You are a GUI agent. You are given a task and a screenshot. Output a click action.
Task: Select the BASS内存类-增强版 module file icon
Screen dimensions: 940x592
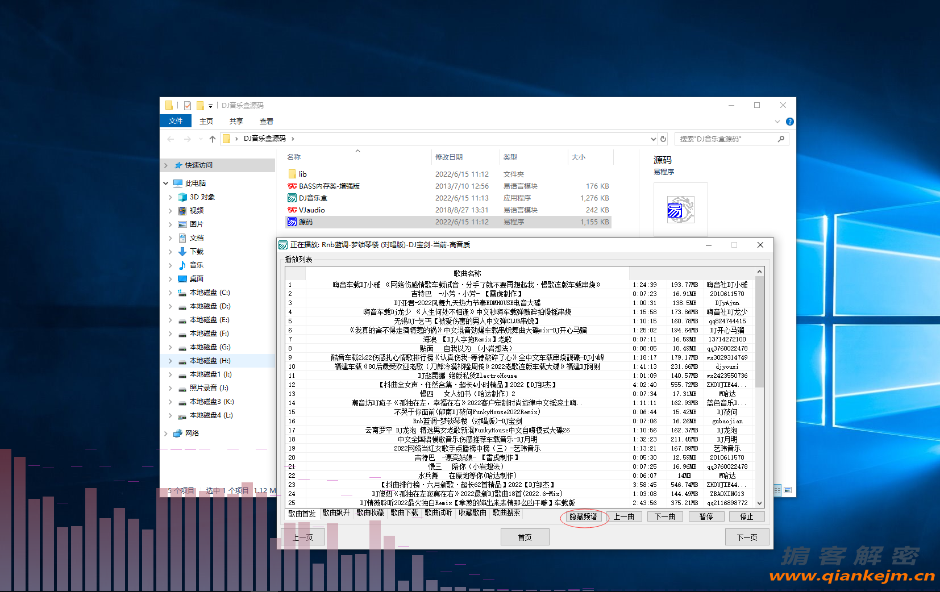[292, 186]
